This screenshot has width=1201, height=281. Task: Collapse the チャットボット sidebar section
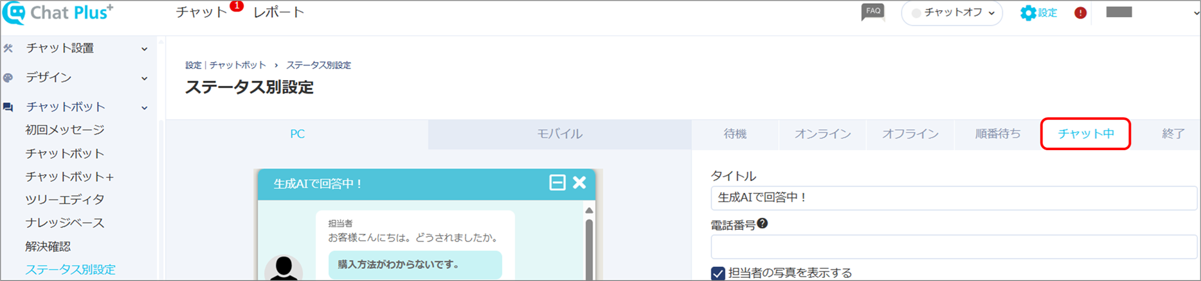pyautogui.click(x=145, y=108)
